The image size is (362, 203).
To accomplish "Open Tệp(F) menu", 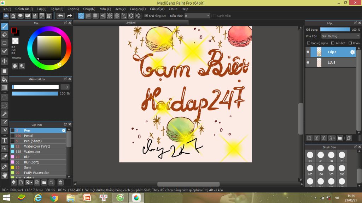I will coord(6,9).
